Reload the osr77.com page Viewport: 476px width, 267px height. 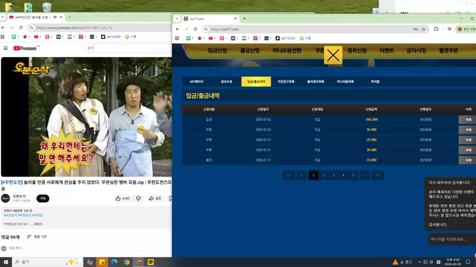(x=195, y=29)
